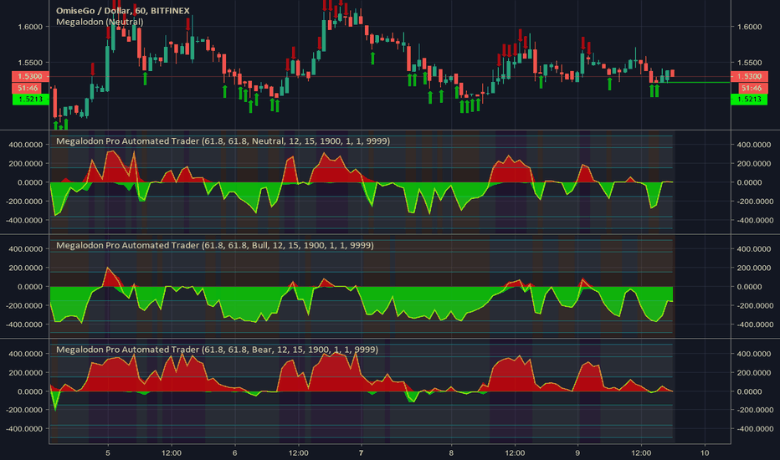Select the Megalodon Pro Automated Trader Bull legend
The height and width of the screenshot is (460, 780).
(215, 245)
